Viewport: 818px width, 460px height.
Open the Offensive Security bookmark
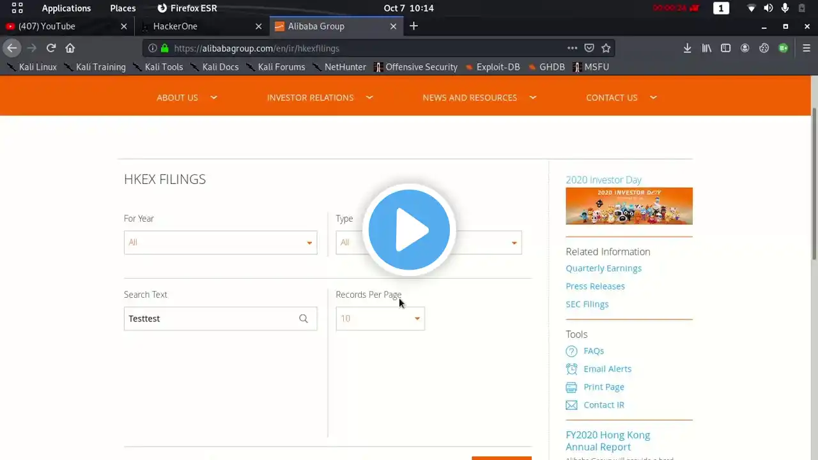pos(416,67)
